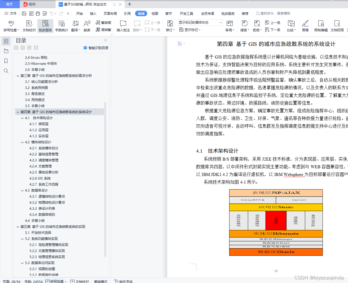Select 4.3.4 数据库规则 in outline
This screenshot has height=283, width=348.
coord(42,215)
